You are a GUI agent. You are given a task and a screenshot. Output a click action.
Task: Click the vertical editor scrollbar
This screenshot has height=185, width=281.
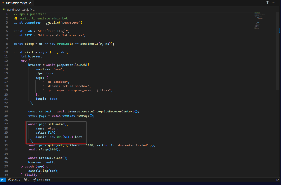coord(278,51)
